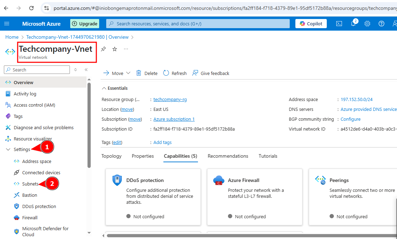Add Techcompany-Vnet to favorites with star

[115, 49]
